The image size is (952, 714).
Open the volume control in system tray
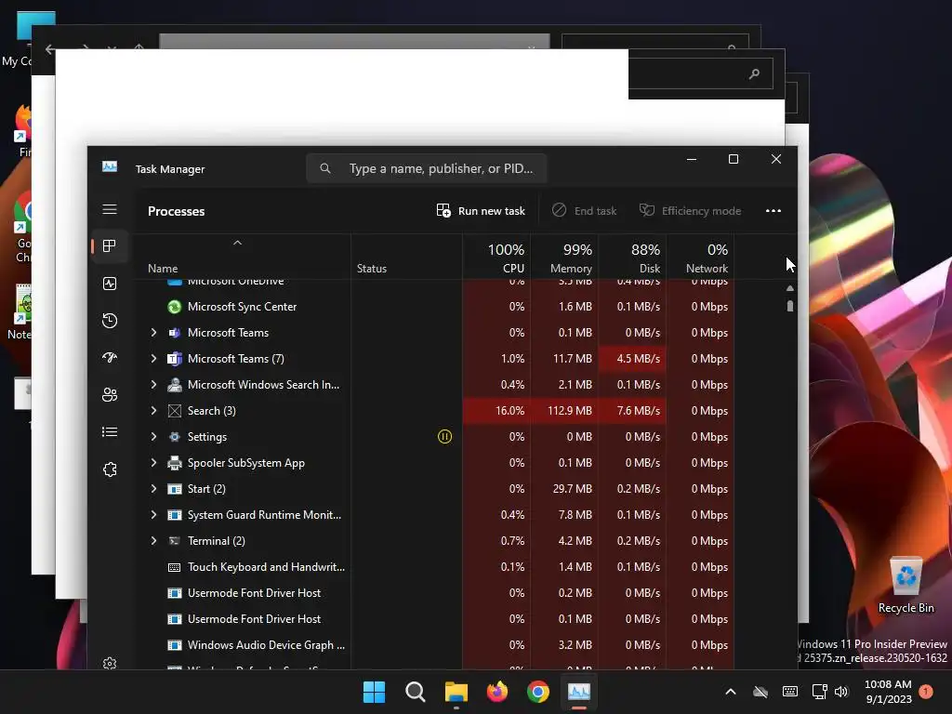point(840,692)
